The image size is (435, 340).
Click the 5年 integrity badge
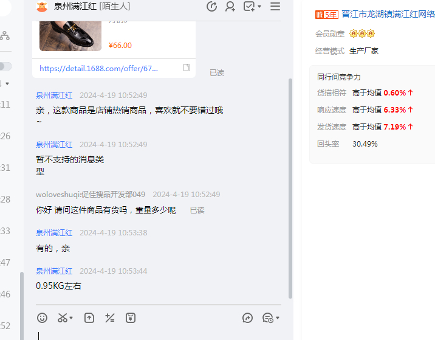pyautogui.click(x=326, y=15)
